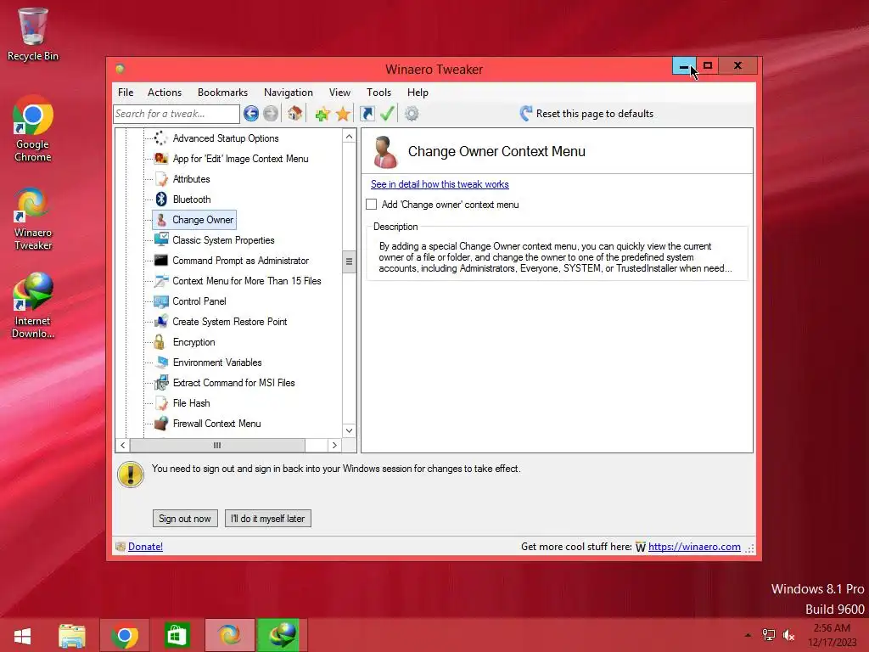Click the Windows Start button
The height and width of the screenshot is (652, 869).
22,635
